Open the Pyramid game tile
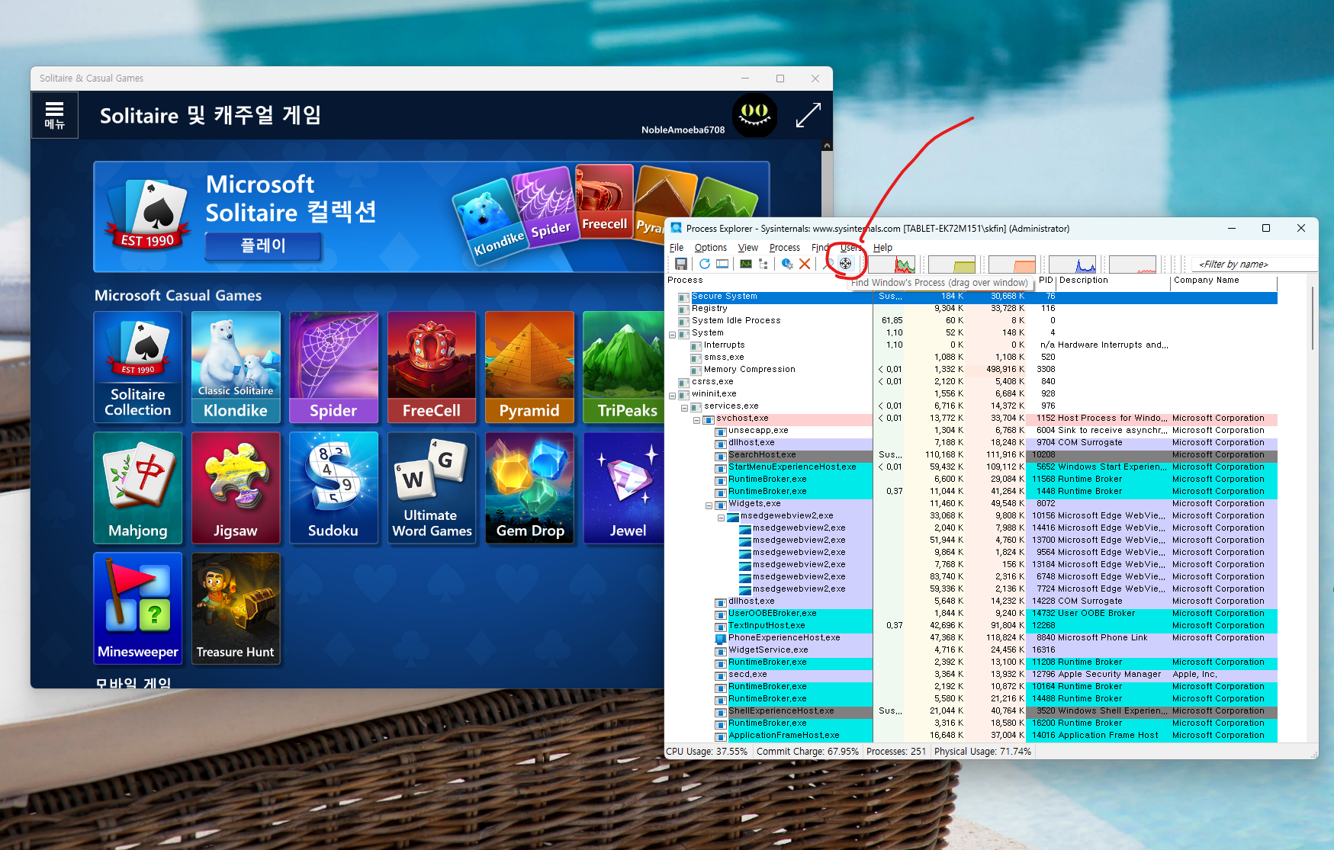 (529, 367)
